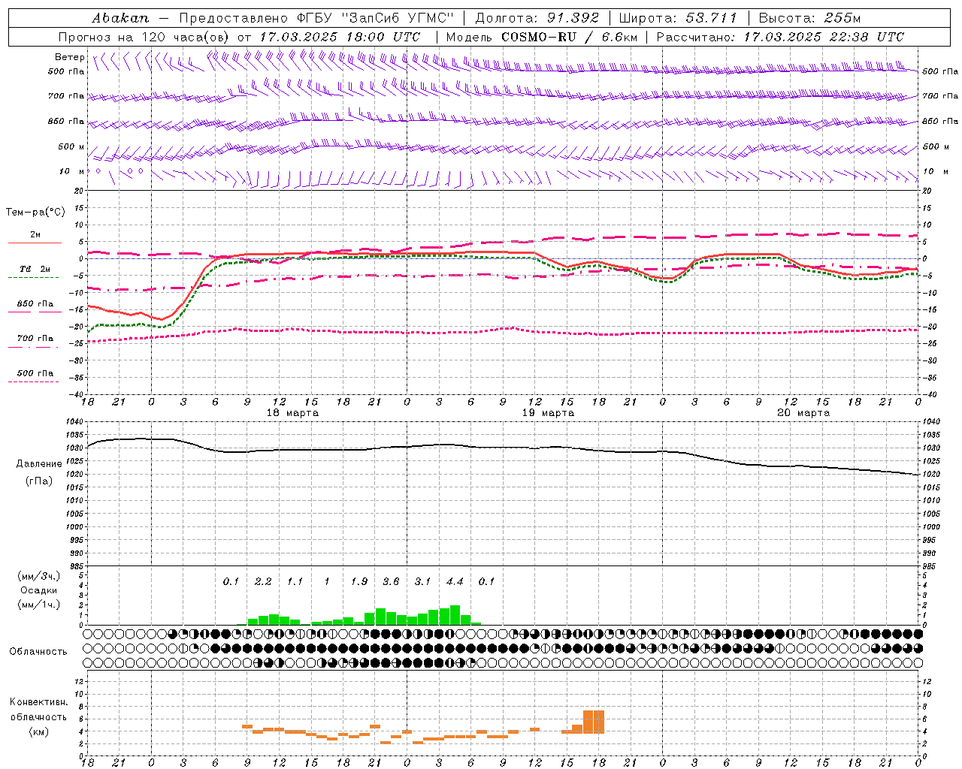The width and height of the screenshot is (962, 769).
Task: Select the 'Долгота: 91.392' longitude value
Action: (537, 18)
